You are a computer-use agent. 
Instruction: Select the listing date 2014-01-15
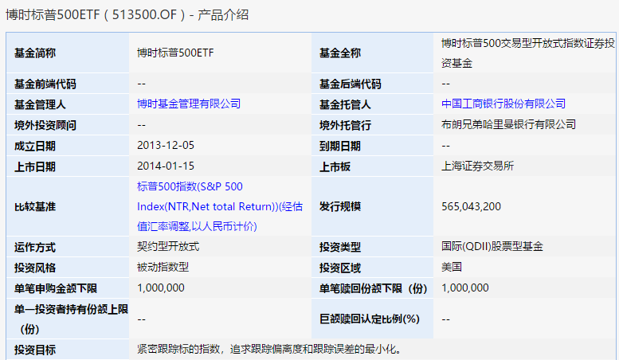coord(166,166)
